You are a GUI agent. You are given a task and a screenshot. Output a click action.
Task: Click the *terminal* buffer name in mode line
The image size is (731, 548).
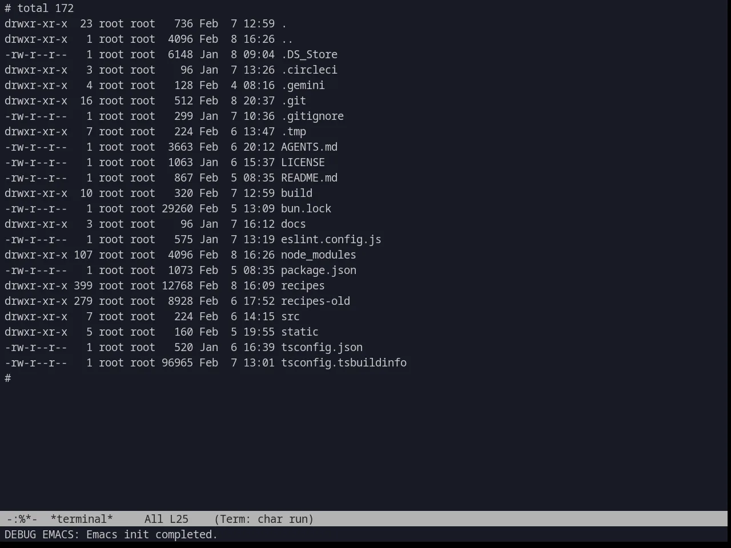(82, 519)
